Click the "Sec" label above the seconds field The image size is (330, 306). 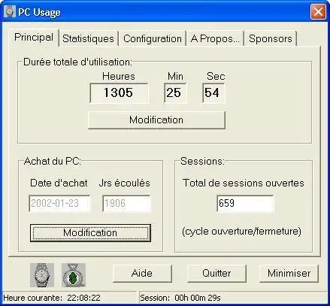pyautogui.click(x=216, y=76)
